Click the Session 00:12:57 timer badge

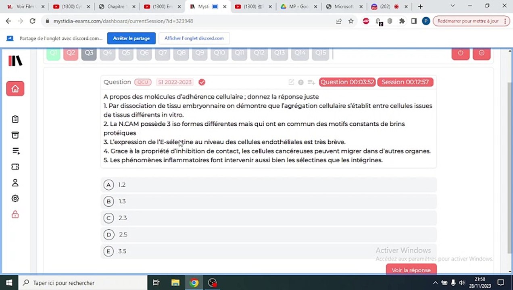[405, 82]
